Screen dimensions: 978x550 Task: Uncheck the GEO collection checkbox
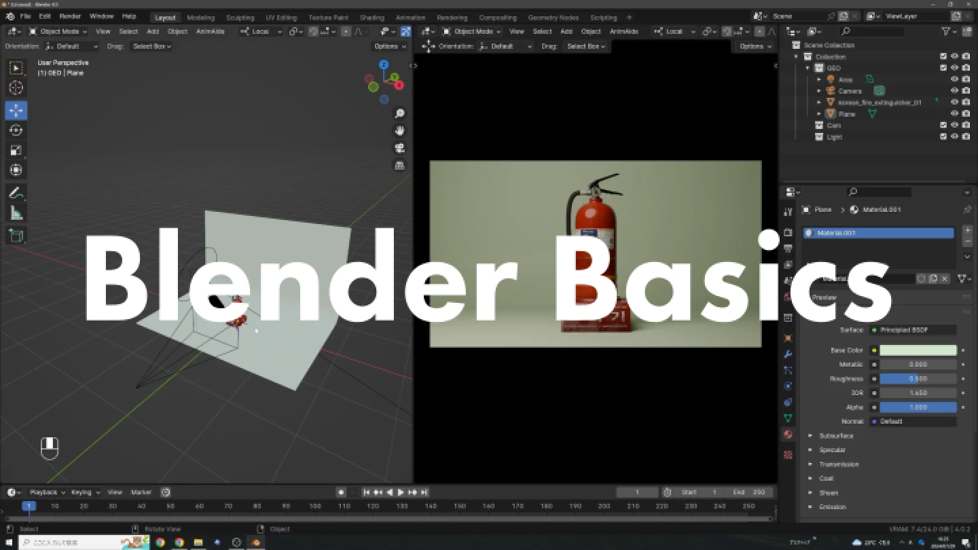tap(943, 68)
